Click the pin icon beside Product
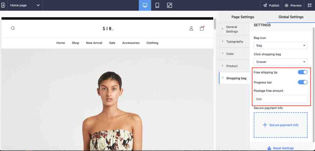Viewport: 315px width, 151px height. [223, 66]
